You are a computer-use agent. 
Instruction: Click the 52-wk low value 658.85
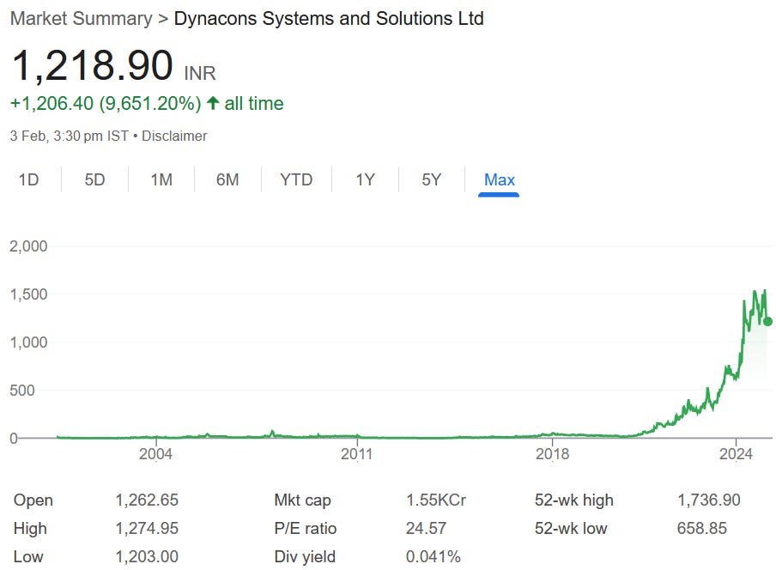[x=702, y=528]
